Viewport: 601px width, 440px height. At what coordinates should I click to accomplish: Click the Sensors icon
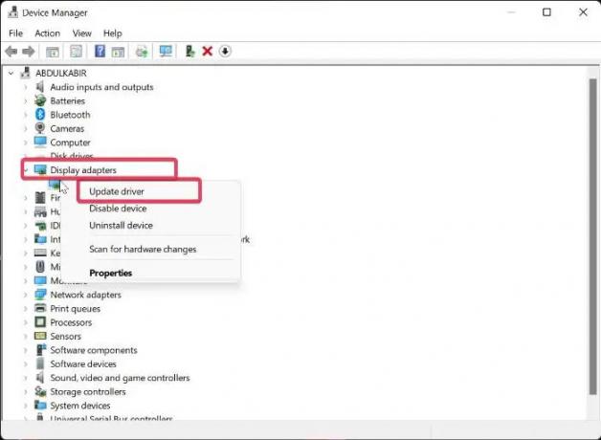pos(40,336)
